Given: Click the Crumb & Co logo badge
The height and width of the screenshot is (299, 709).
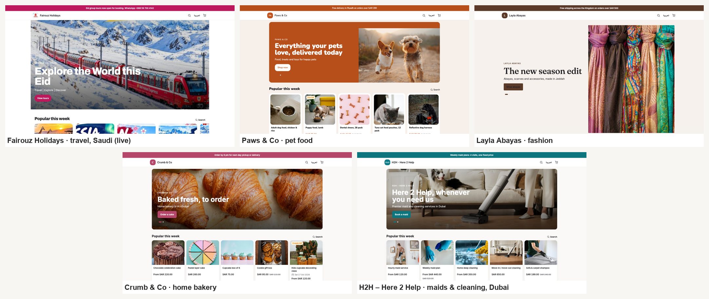Looking at the screenshot, I should click(x=153, y=162).
